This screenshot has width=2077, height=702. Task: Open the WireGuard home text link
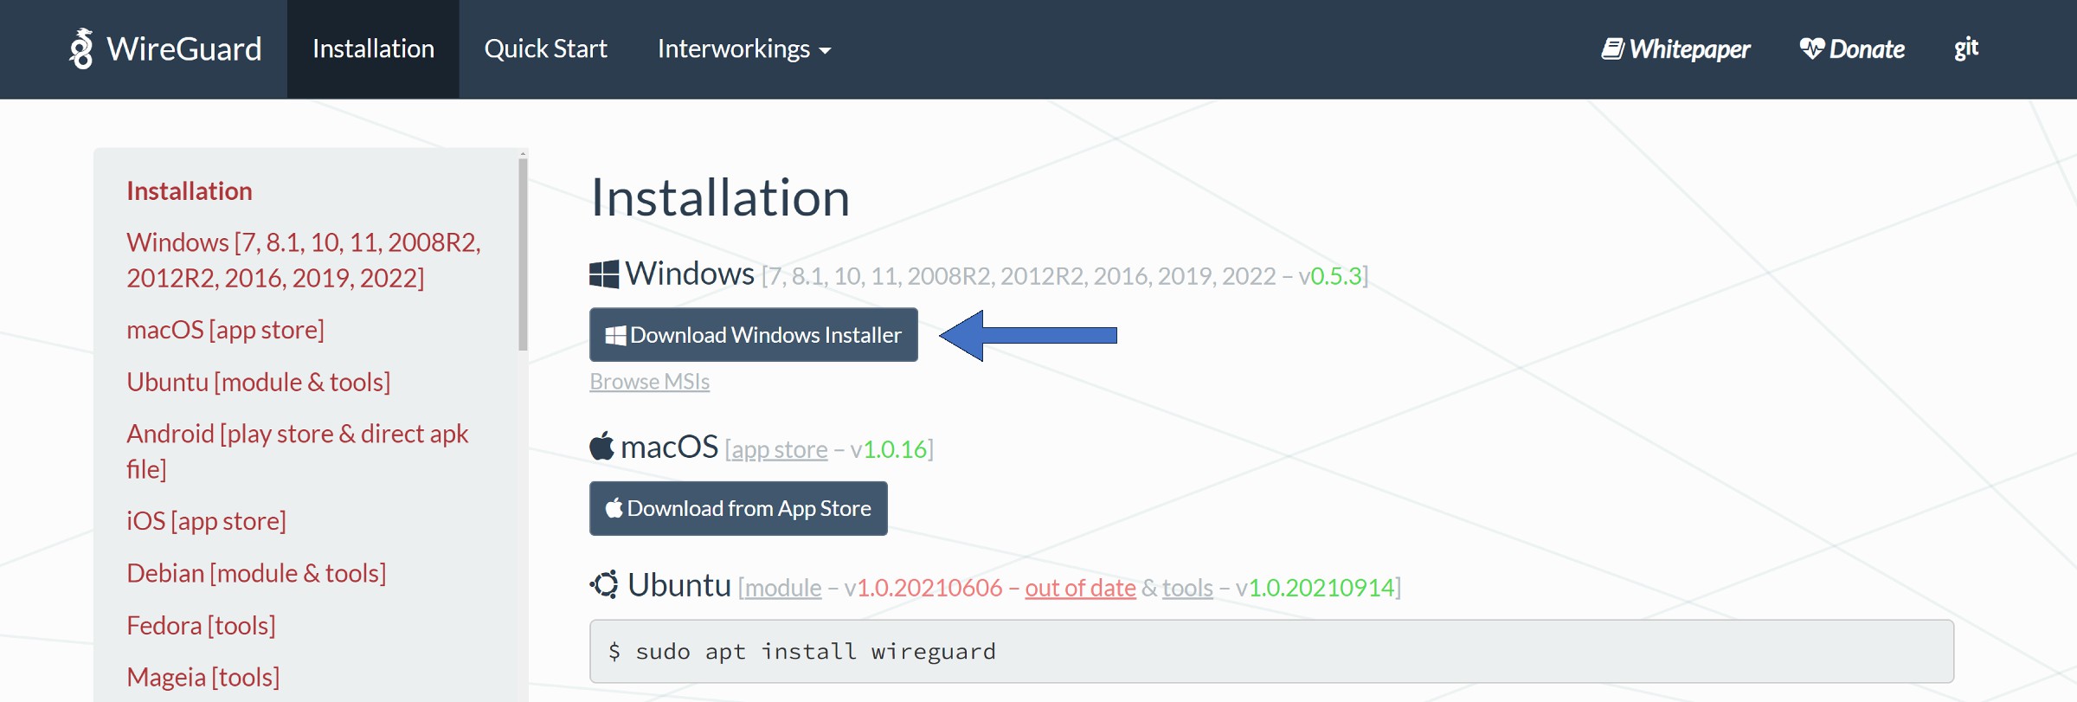(x=183, y=49)
